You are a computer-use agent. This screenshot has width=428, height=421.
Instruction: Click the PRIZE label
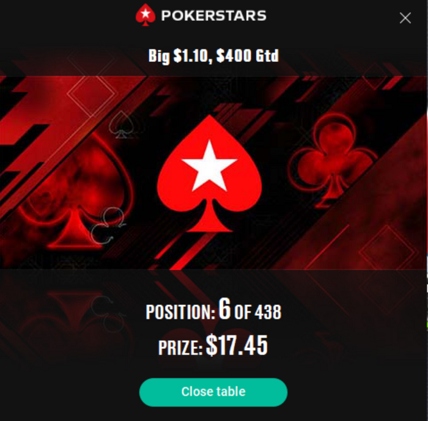click(x=180, y=348)
